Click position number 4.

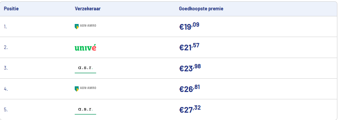click(x=6, y=89)
